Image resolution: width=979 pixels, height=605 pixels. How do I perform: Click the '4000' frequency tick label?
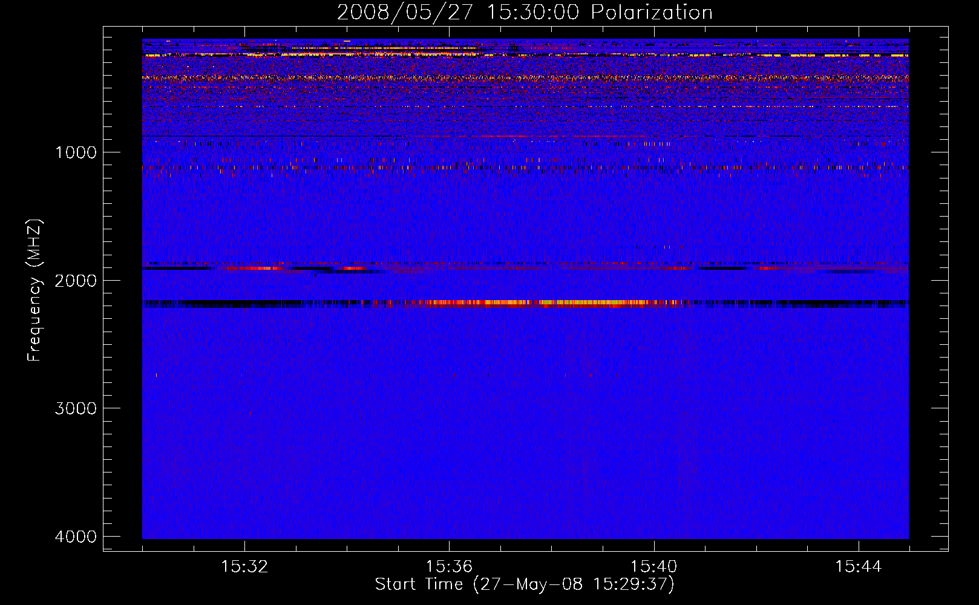(76, 537)
